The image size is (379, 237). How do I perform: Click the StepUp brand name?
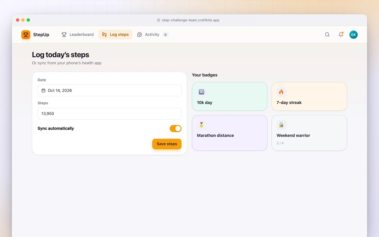(x=41, y=35)
